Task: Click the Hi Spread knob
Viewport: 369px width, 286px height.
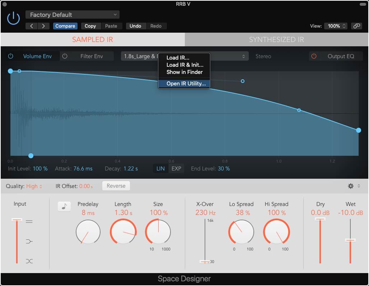Action: [276, 232]
